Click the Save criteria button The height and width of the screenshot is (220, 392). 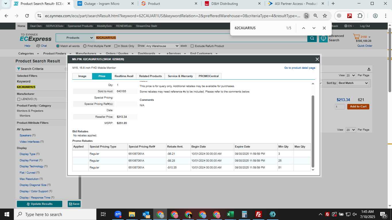tap(74, 204)
